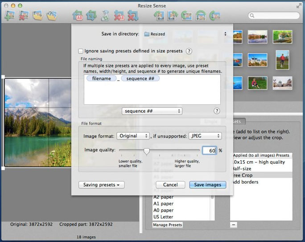305x242 pixels.
Task: Select the Free Crop applied preset
Action: click(261, 175)
